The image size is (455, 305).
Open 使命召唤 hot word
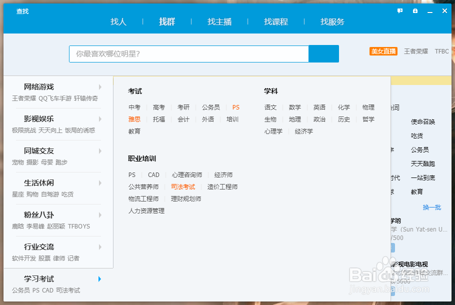(x=423, y=121)
